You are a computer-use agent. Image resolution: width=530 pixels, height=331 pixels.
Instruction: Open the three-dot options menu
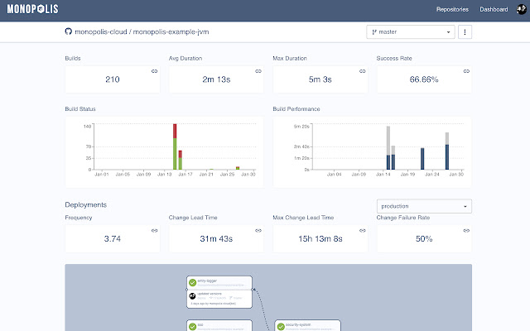coord(465,31)
